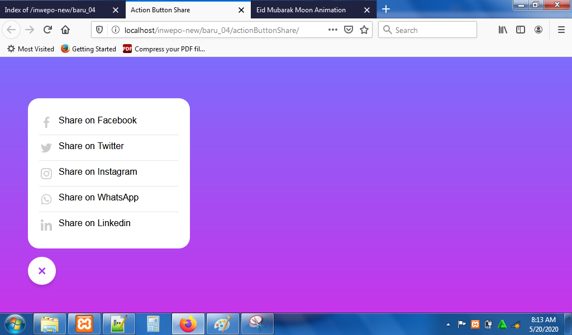The image size is (572, 335).
Task: Click the power plug tray icon
Action: (x=488, y=324)
